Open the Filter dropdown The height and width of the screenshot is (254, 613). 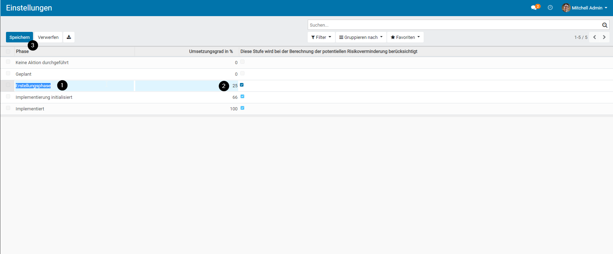(321, 37)
